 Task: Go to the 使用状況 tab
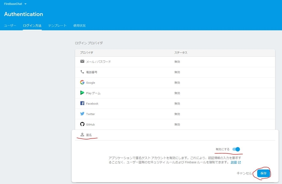click(x=79, y=26)
